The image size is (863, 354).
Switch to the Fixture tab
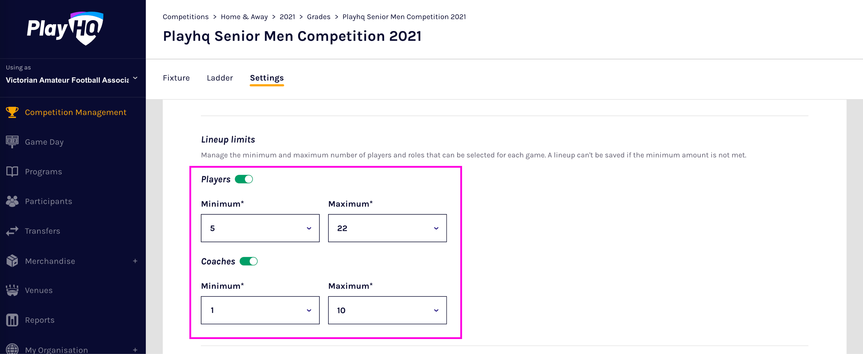(176, 78)
